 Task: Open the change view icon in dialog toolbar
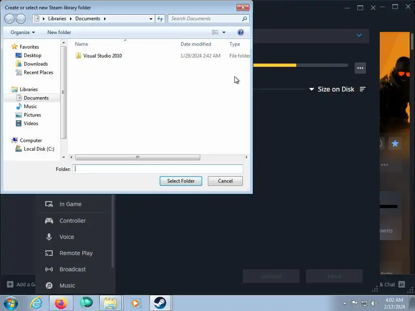[215, 32]
